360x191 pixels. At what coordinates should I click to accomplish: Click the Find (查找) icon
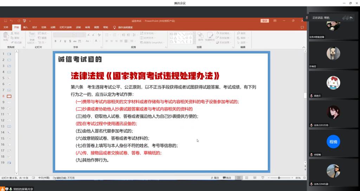[x=243, y=33]
